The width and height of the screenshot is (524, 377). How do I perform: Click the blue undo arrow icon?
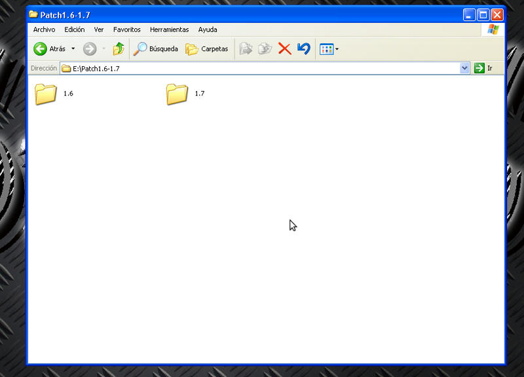point(304,48)
